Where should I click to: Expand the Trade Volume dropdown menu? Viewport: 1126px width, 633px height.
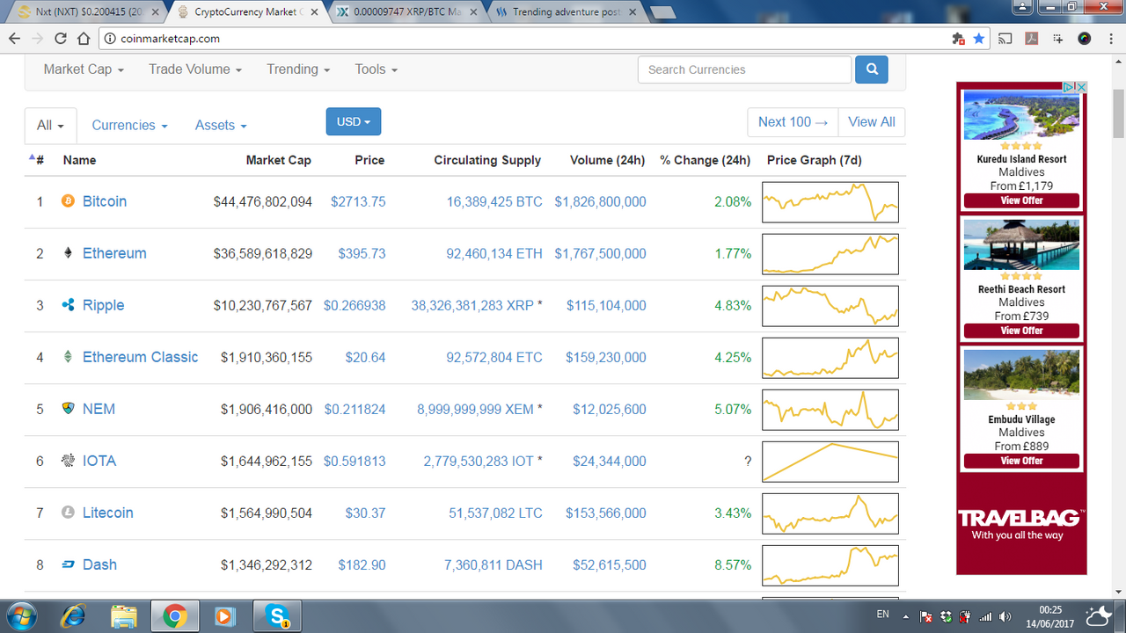[x=195, y=69]
